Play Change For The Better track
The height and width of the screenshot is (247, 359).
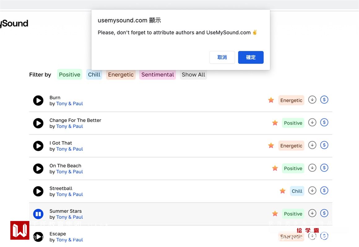coord(38,123)
